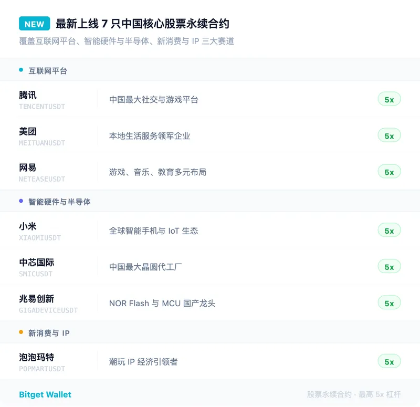Click description 本地生活服务领军企业
The image size is (420, 407).
click(x=150, y=136)
